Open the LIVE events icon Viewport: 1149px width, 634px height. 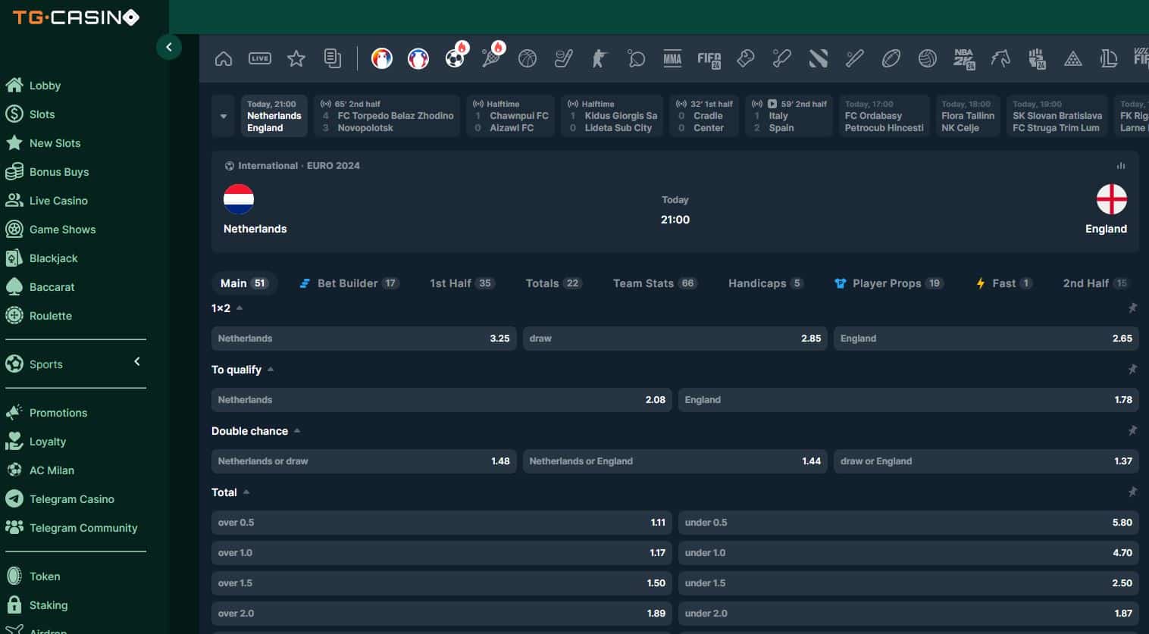[260, 58]
